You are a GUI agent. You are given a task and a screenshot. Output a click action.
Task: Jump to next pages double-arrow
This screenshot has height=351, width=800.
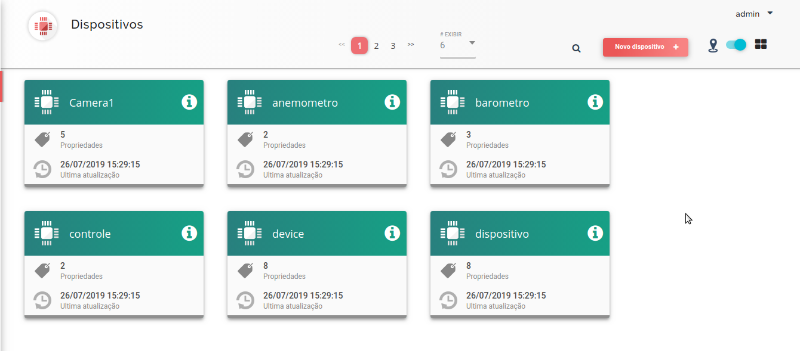click(411, 45)
